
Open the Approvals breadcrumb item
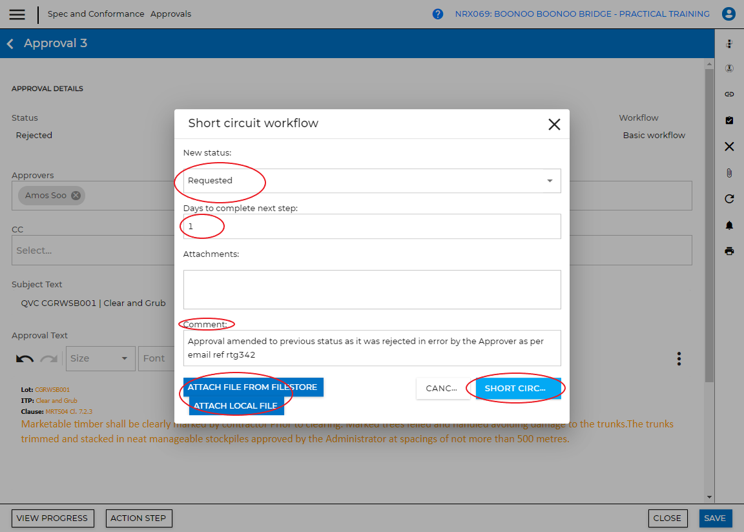pos(170,14)
